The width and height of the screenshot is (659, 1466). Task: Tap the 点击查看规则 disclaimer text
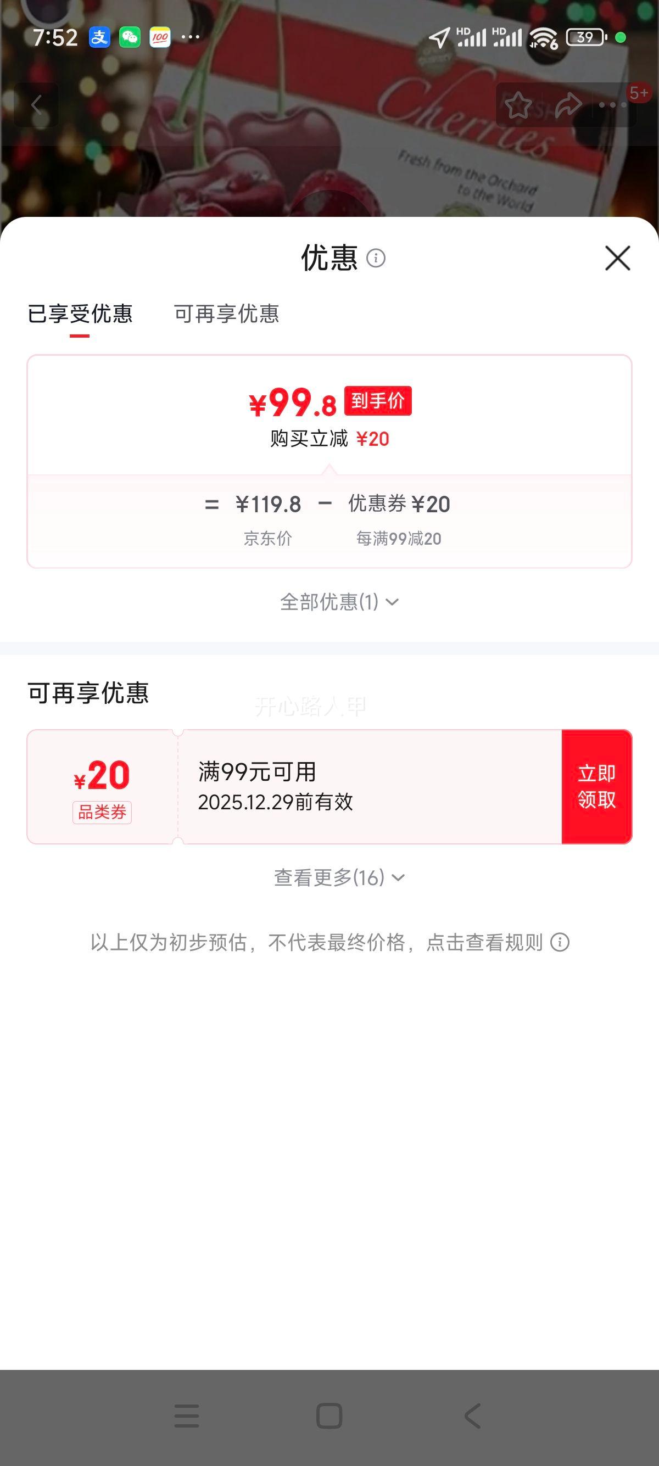(485, 942)
